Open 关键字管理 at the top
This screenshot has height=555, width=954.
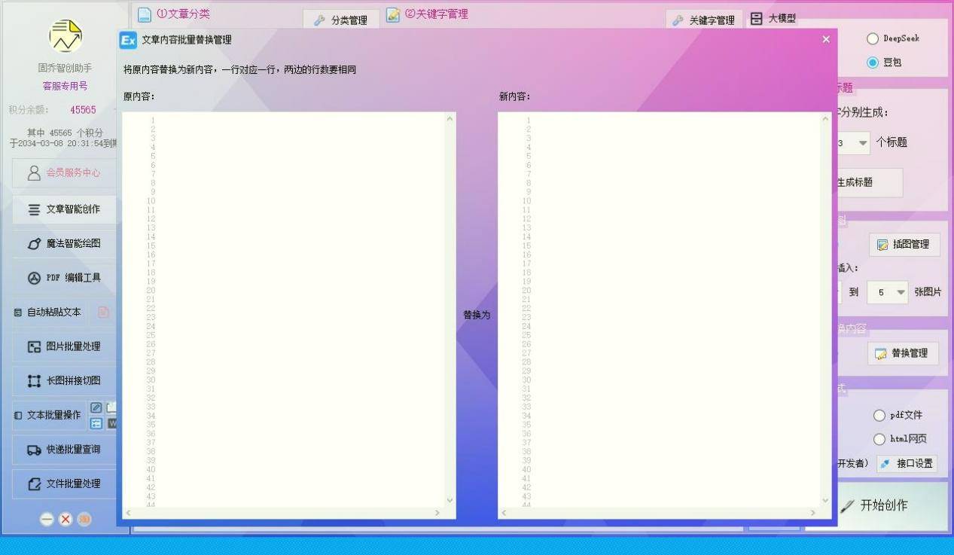click(703, 20)
